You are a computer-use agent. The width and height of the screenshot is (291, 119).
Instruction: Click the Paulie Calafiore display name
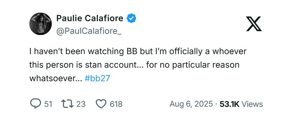90,19
